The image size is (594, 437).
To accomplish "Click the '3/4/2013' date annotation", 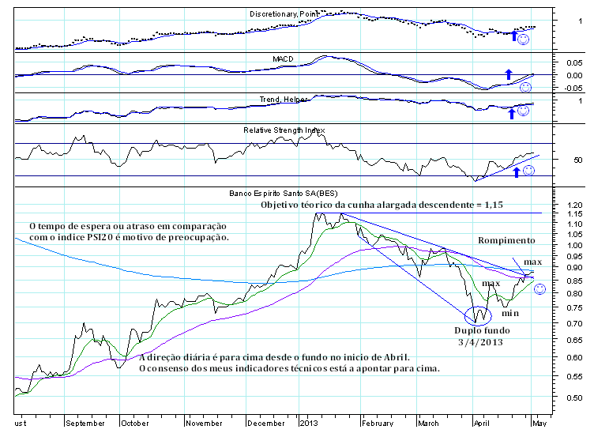I will [481, 342].
